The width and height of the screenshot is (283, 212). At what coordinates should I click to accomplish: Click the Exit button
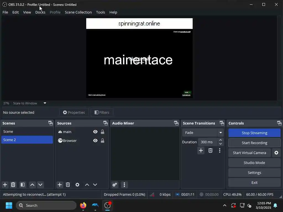[x=255, y=182]
